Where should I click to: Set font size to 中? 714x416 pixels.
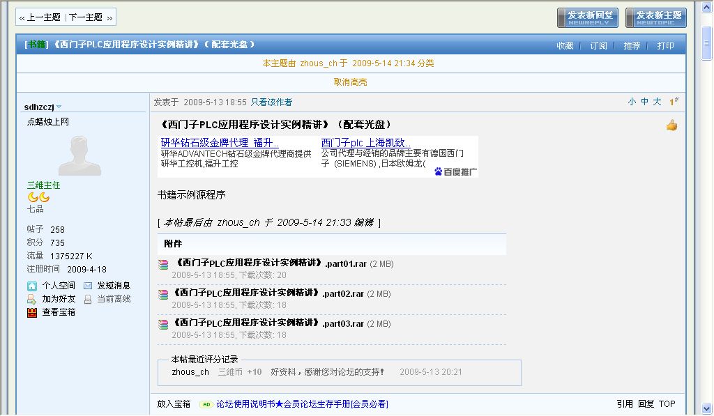pos(645,102)
